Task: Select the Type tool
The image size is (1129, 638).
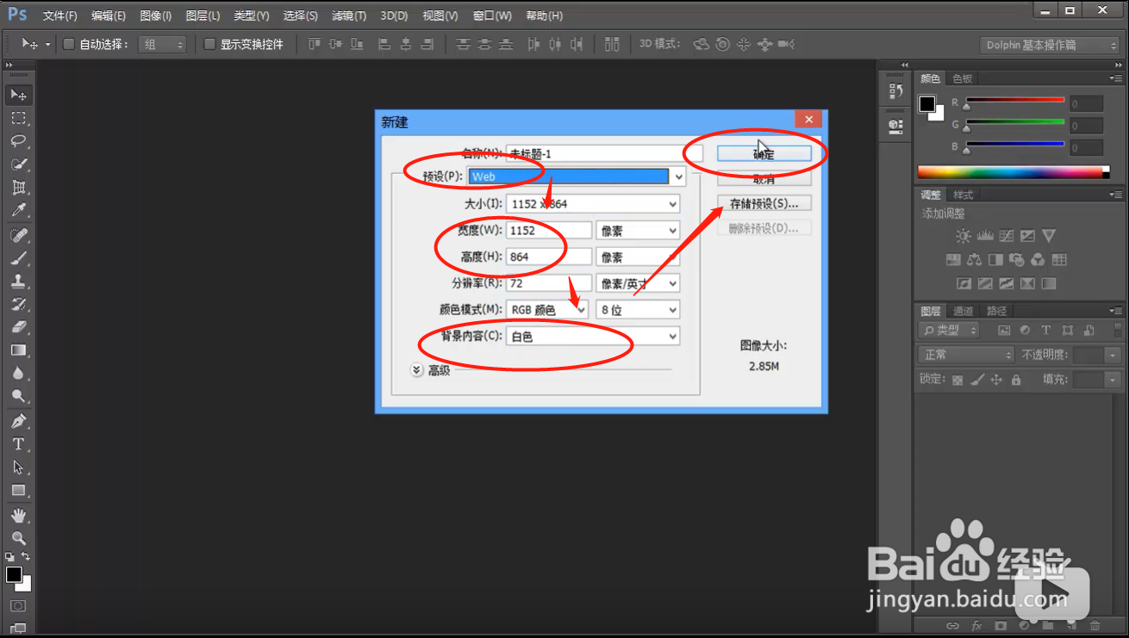Action: tap(19, 443)
